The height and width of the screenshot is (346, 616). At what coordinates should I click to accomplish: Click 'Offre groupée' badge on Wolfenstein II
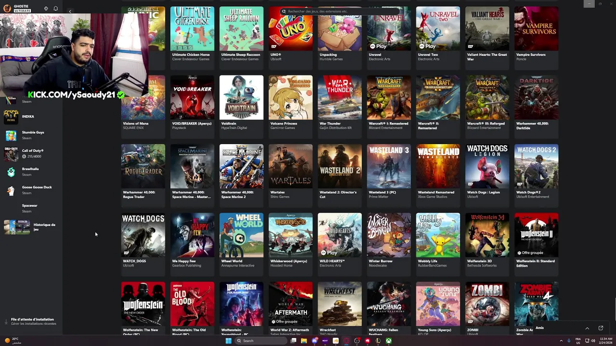click(530, 253)
